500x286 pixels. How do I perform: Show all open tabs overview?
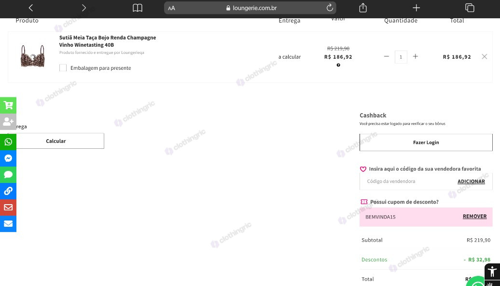[470, 8]
